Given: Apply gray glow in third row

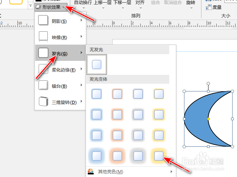Looking at the screenshot, I should [x=138, y=135].
